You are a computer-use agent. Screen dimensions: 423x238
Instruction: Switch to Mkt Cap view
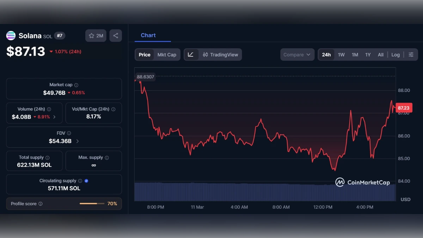click(x=167, y=55)
